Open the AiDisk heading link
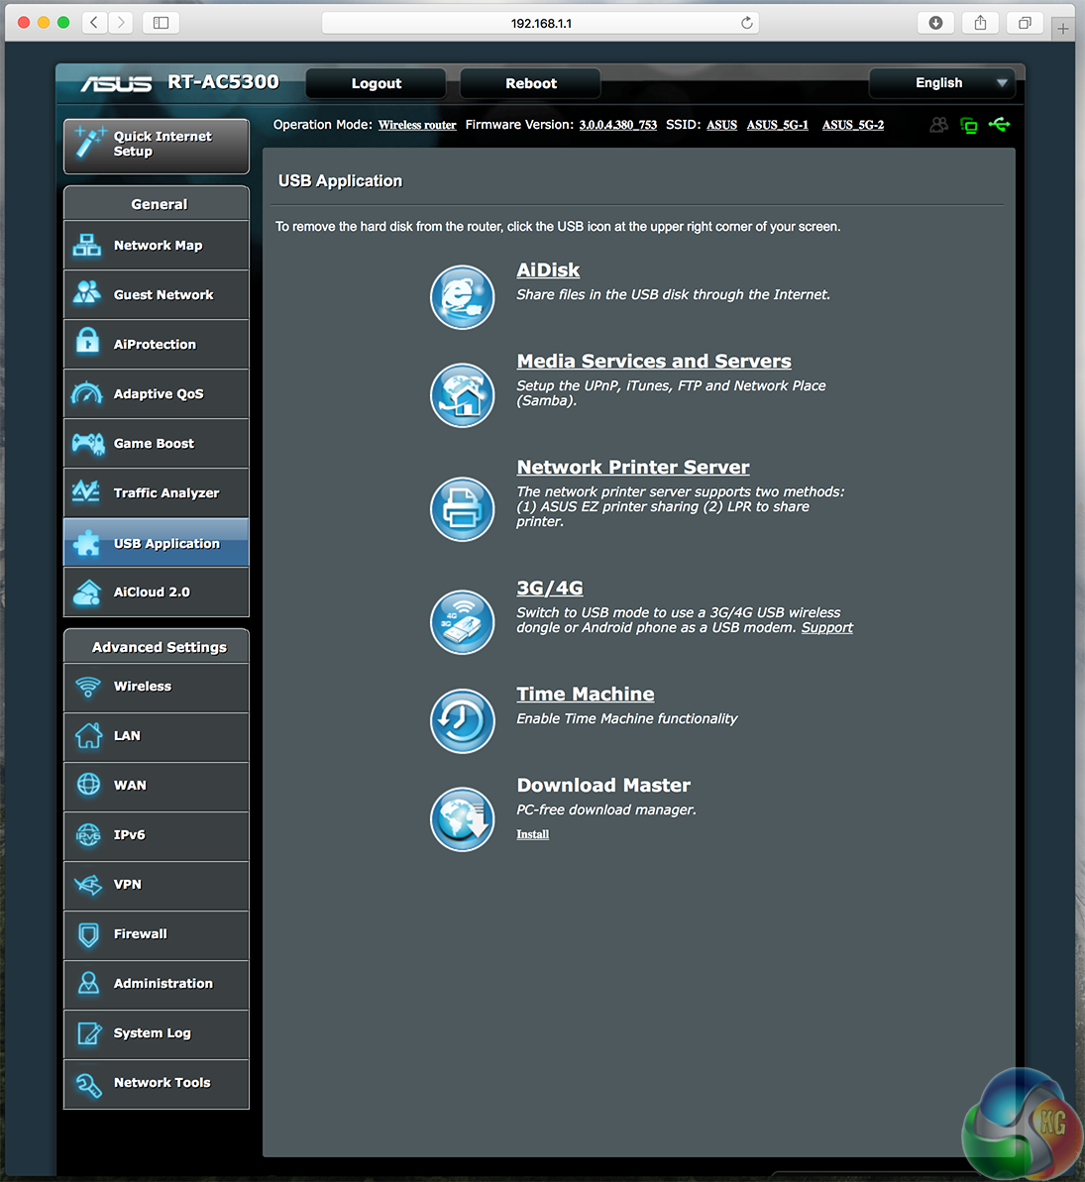The image size is (1085, 1182). 548,269
